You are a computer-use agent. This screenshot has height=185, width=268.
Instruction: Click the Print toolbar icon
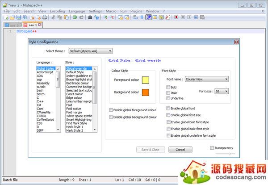point(45,17)
